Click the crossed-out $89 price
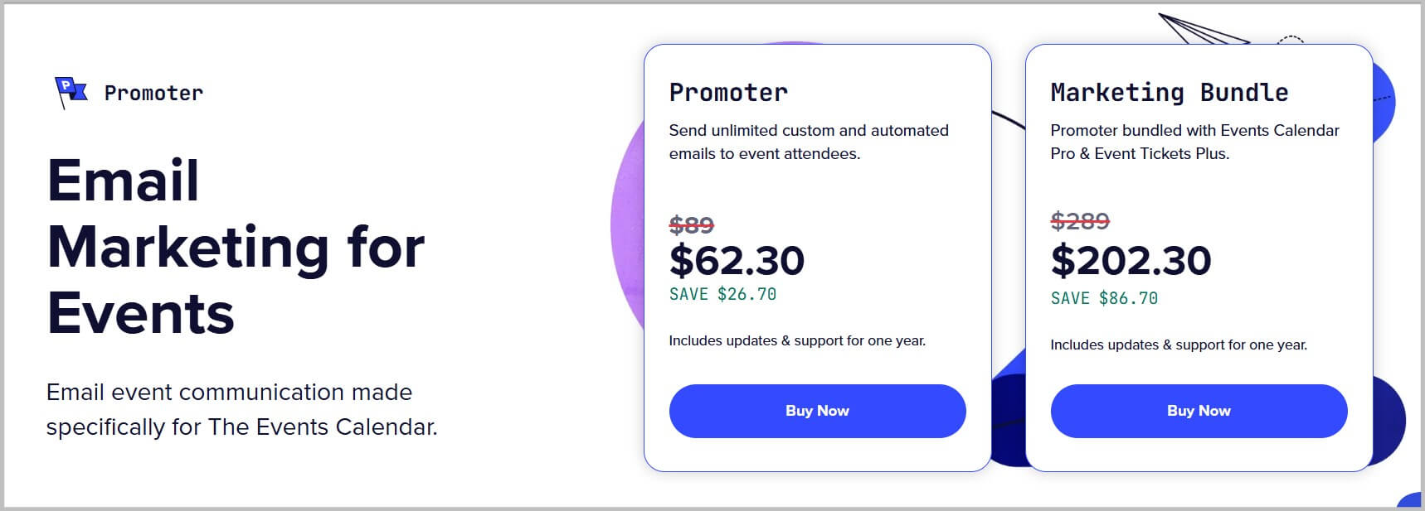This screenshot has height=511, width=1425. click(x=690, y=222)
